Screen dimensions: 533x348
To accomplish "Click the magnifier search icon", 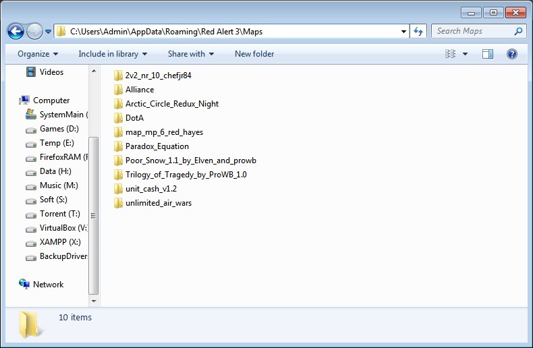I will point(518,31).
